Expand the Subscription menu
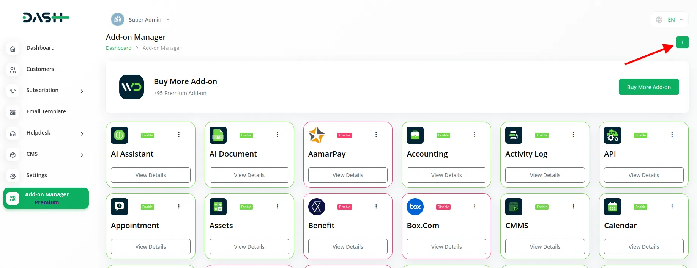 46,91
